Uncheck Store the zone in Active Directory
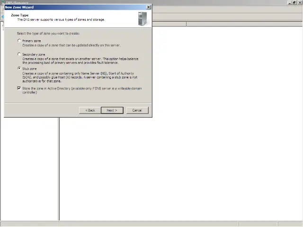 [19, 88]
